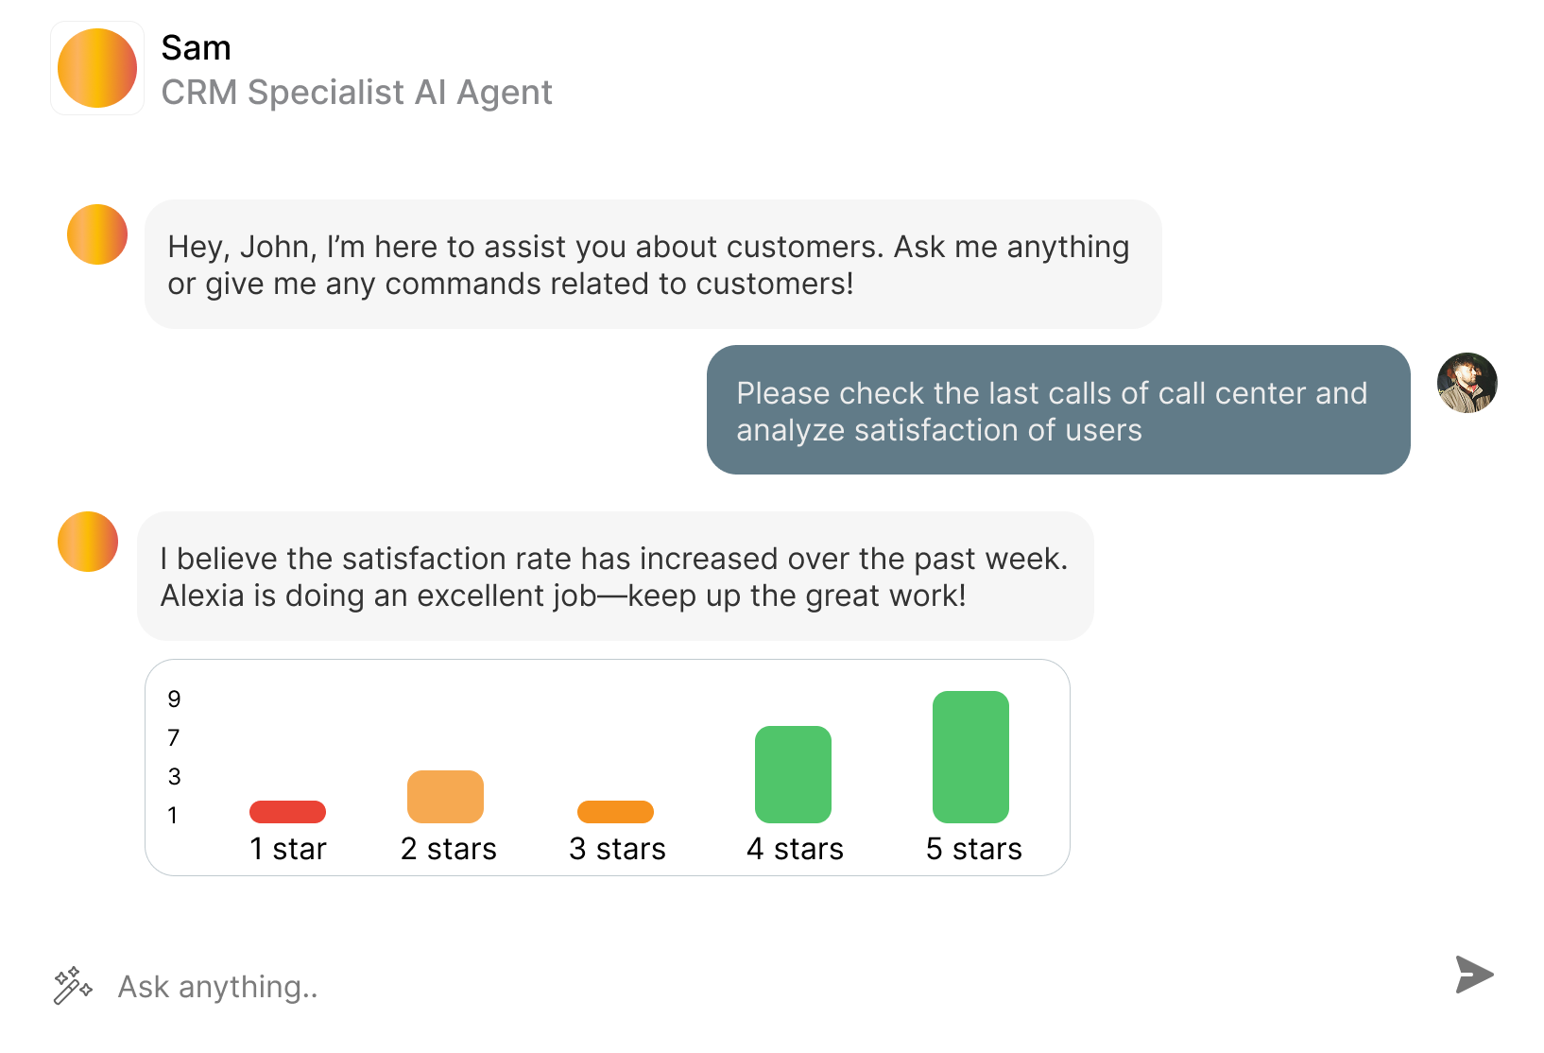1544x1053 pixels.
Task: Click agent avatar beside satisfaction reply
Action: click(x=88, y=542)
